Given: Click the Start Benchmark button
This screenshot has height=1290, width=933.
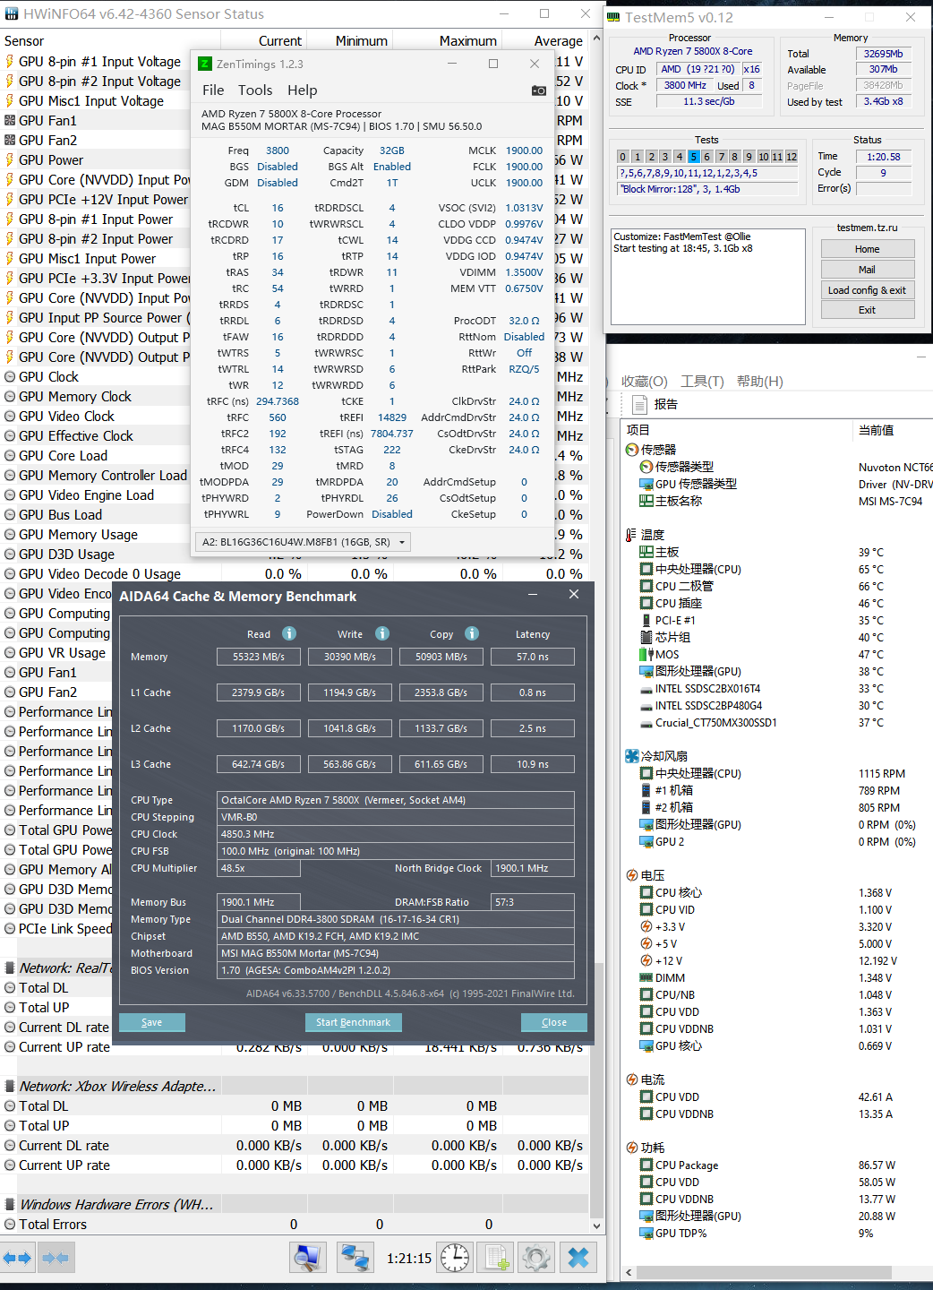Looking at the screenshot, I should [353, 1022].
